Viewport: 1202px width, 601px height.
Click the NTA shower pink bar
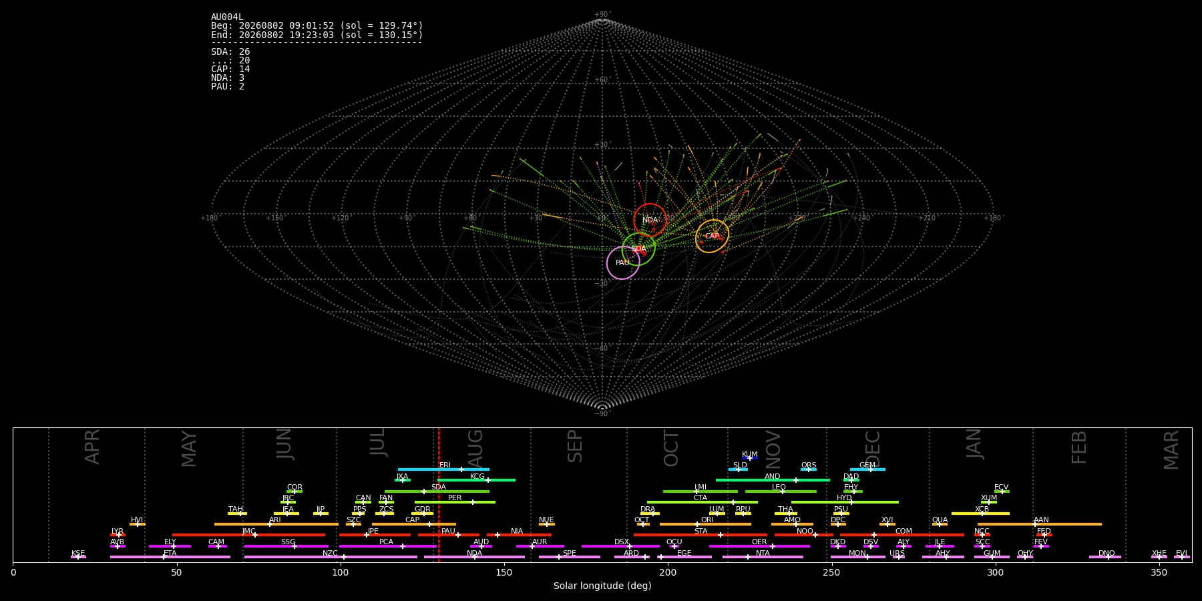[763, 557]
